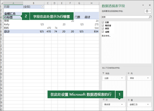Screen dimensions: 154x111
Task: Select column C header
Action: [48, 3]
